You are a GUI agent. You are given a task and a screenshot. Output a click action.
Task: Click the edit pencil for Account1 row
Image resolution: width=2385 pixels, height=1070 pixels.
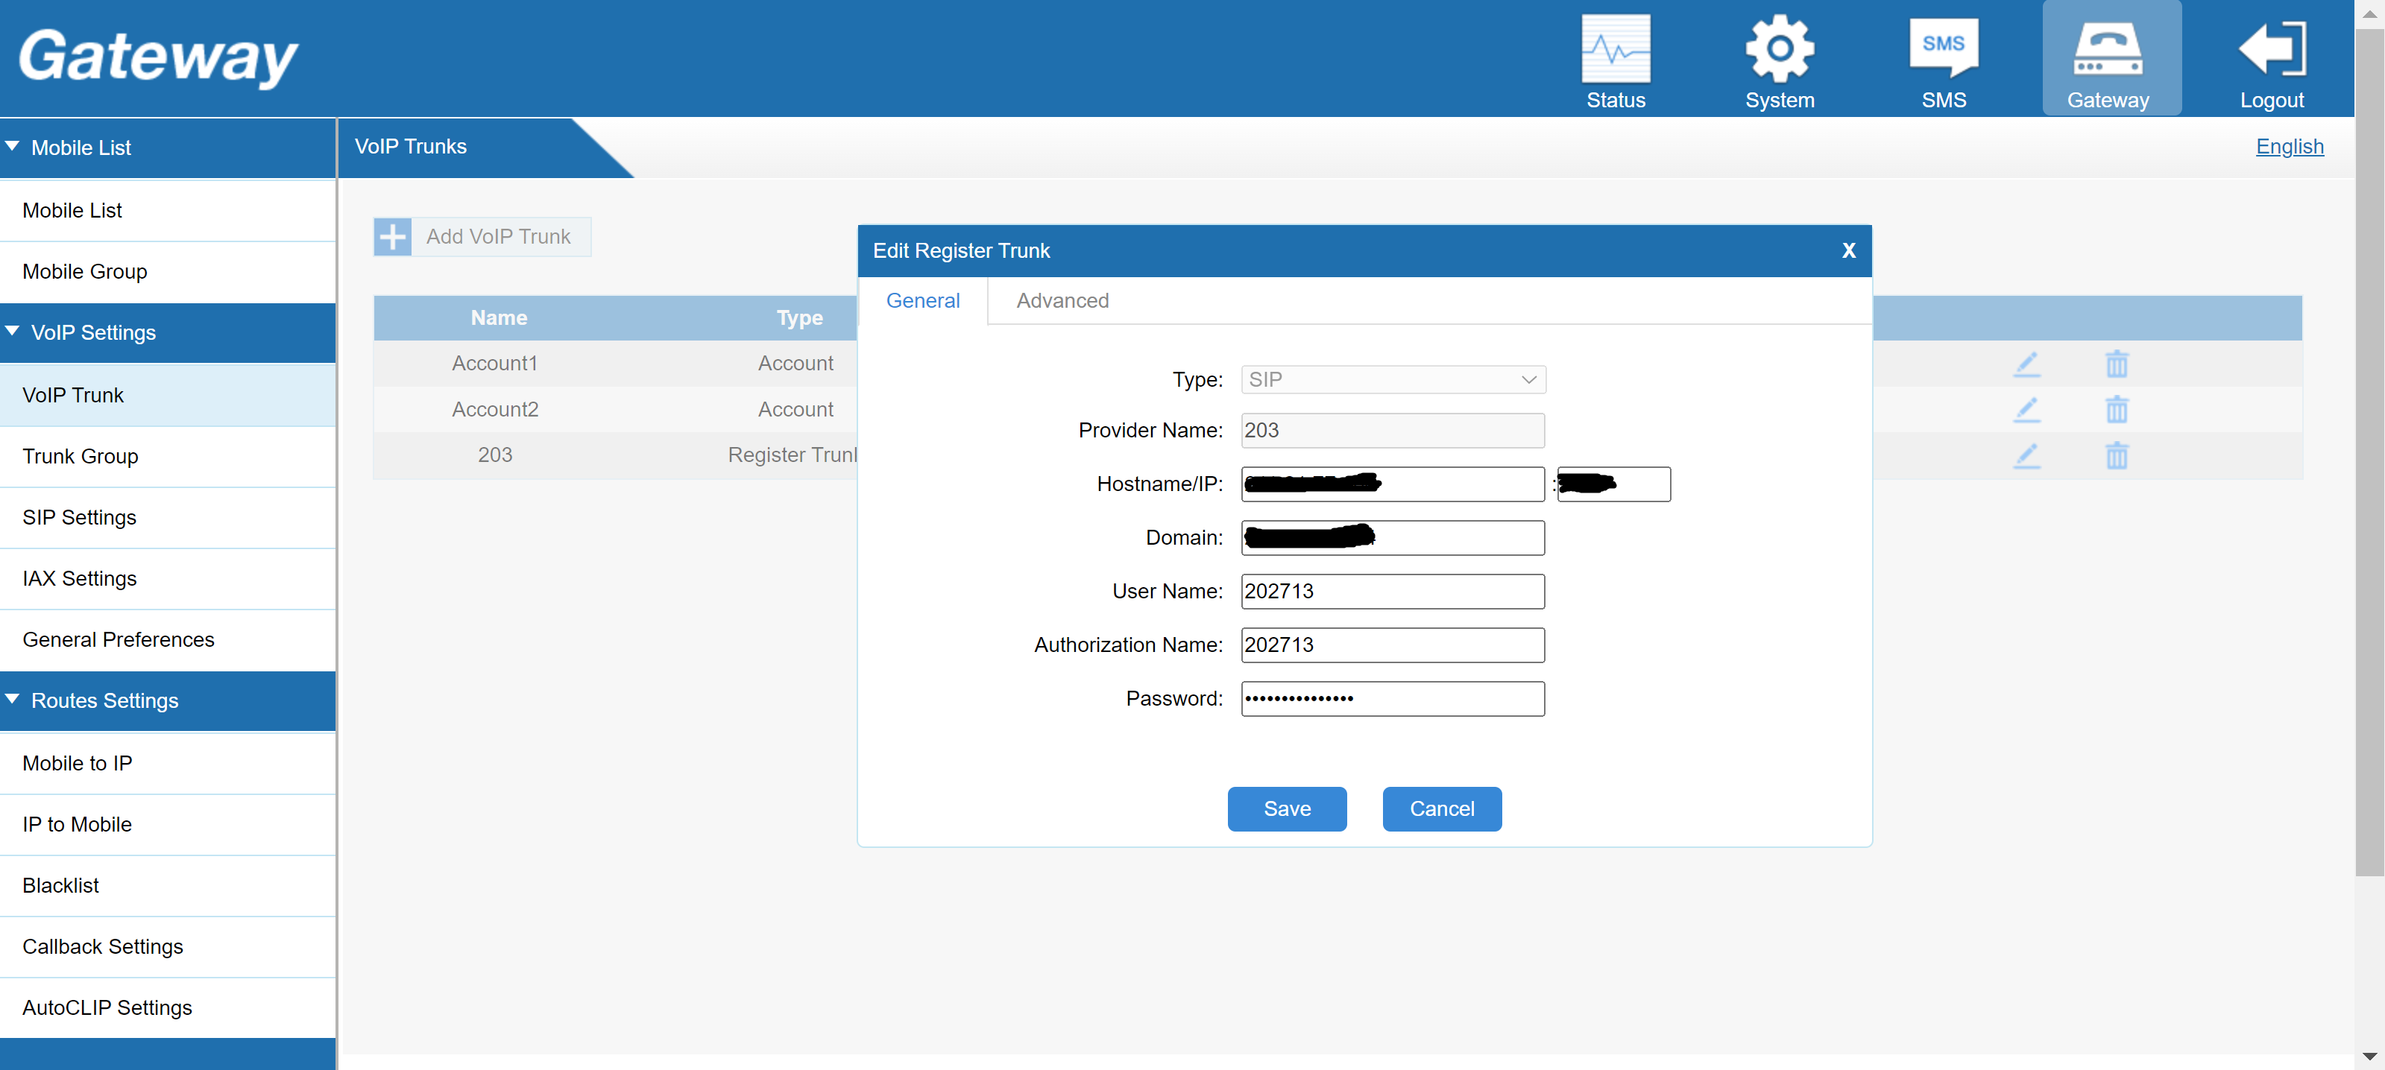tap(2026, 364)
